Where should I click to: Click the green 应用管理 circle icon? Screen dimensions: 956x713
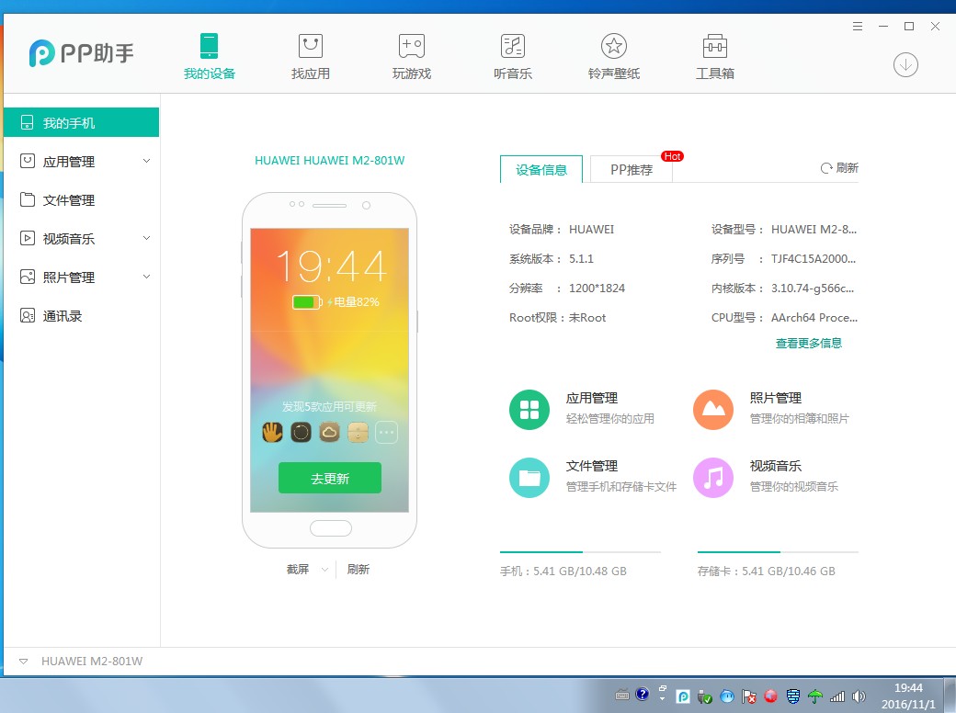tap(529, 410)
